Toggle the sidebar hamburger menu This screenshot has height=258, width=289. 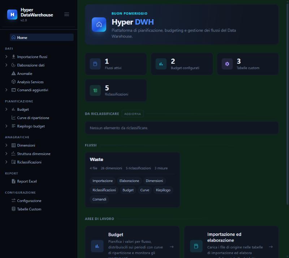(x=66, y=14)
